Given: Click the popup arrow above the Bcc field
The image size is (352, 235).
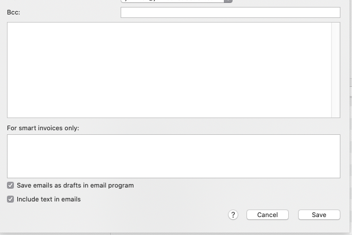Looking at the screenshot, I should tap(228, 1).
